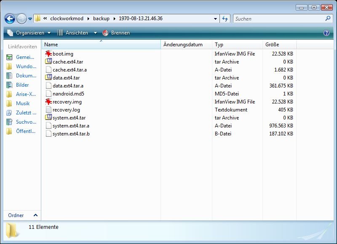Navigate to the backup breadcrumb folder

[101, 19]
